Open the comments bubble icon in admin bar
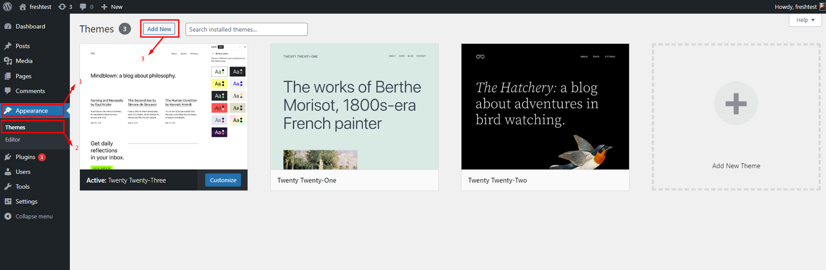Image resolution: width=826 pixels, height=270 pixels. click(x=83, y=7)
